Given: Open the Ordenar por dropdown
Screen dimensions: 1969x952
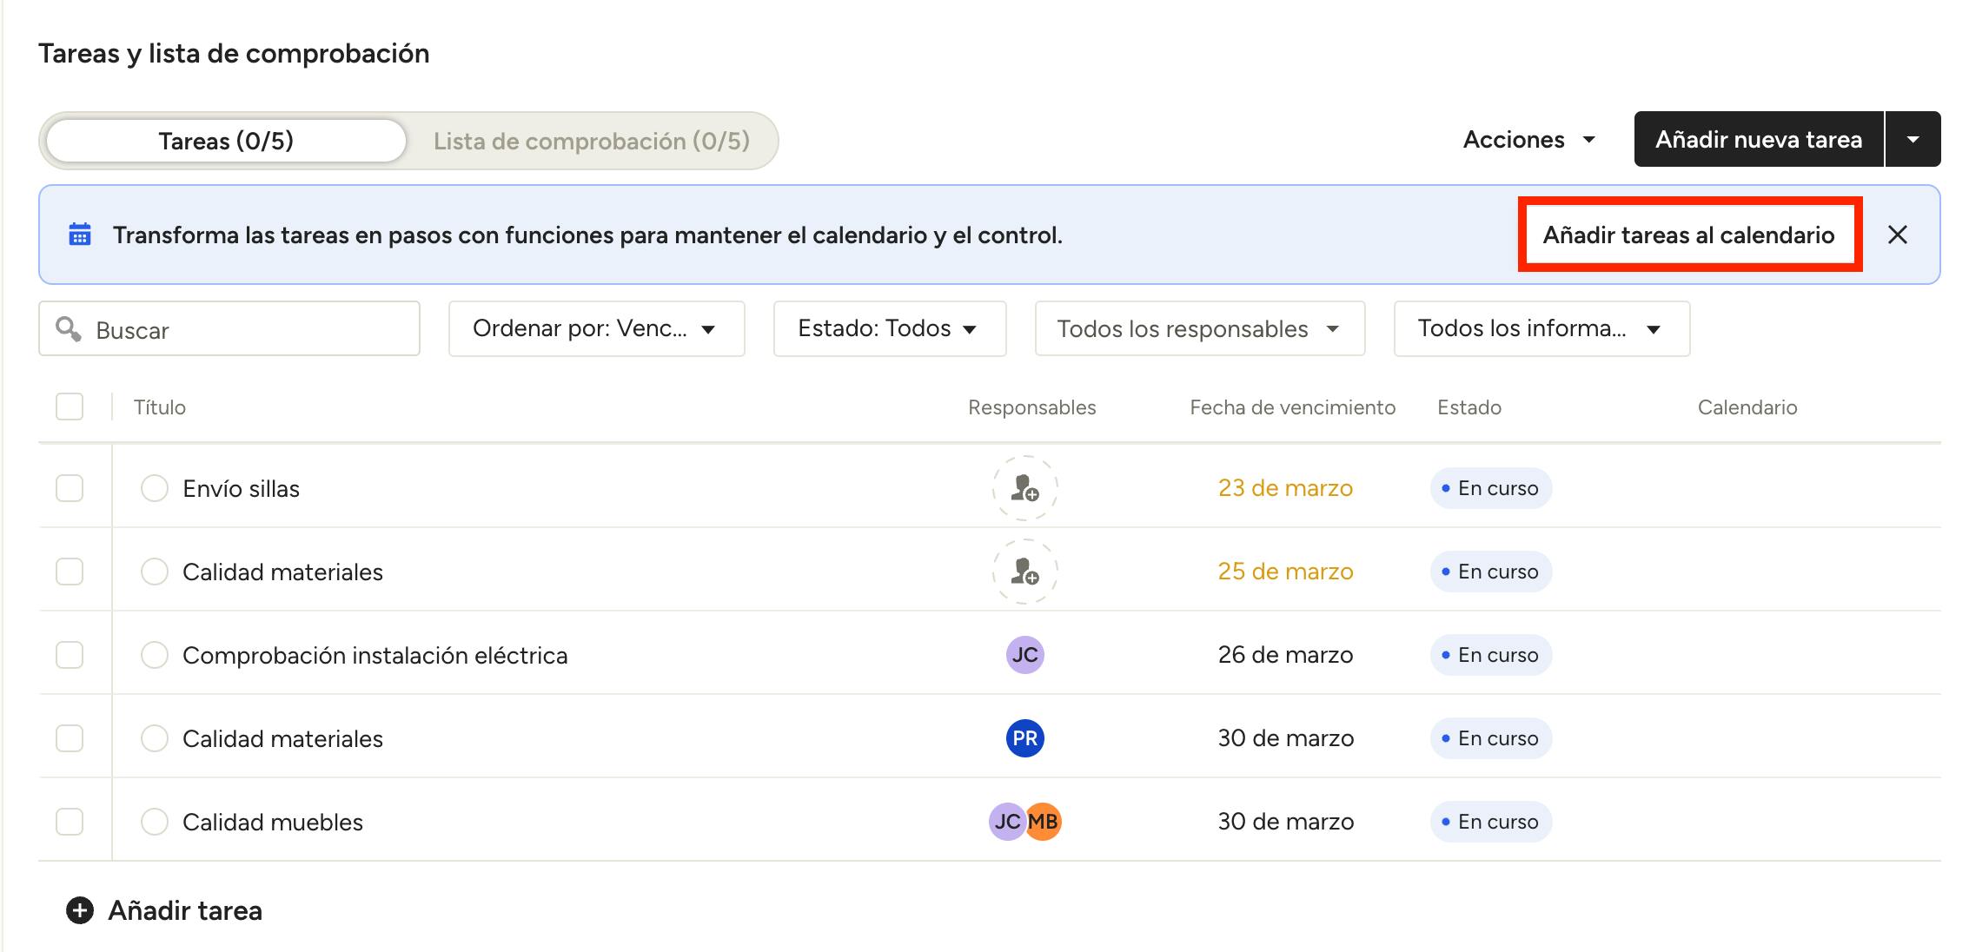Looking at the screenshot, I should click(596, 328).
